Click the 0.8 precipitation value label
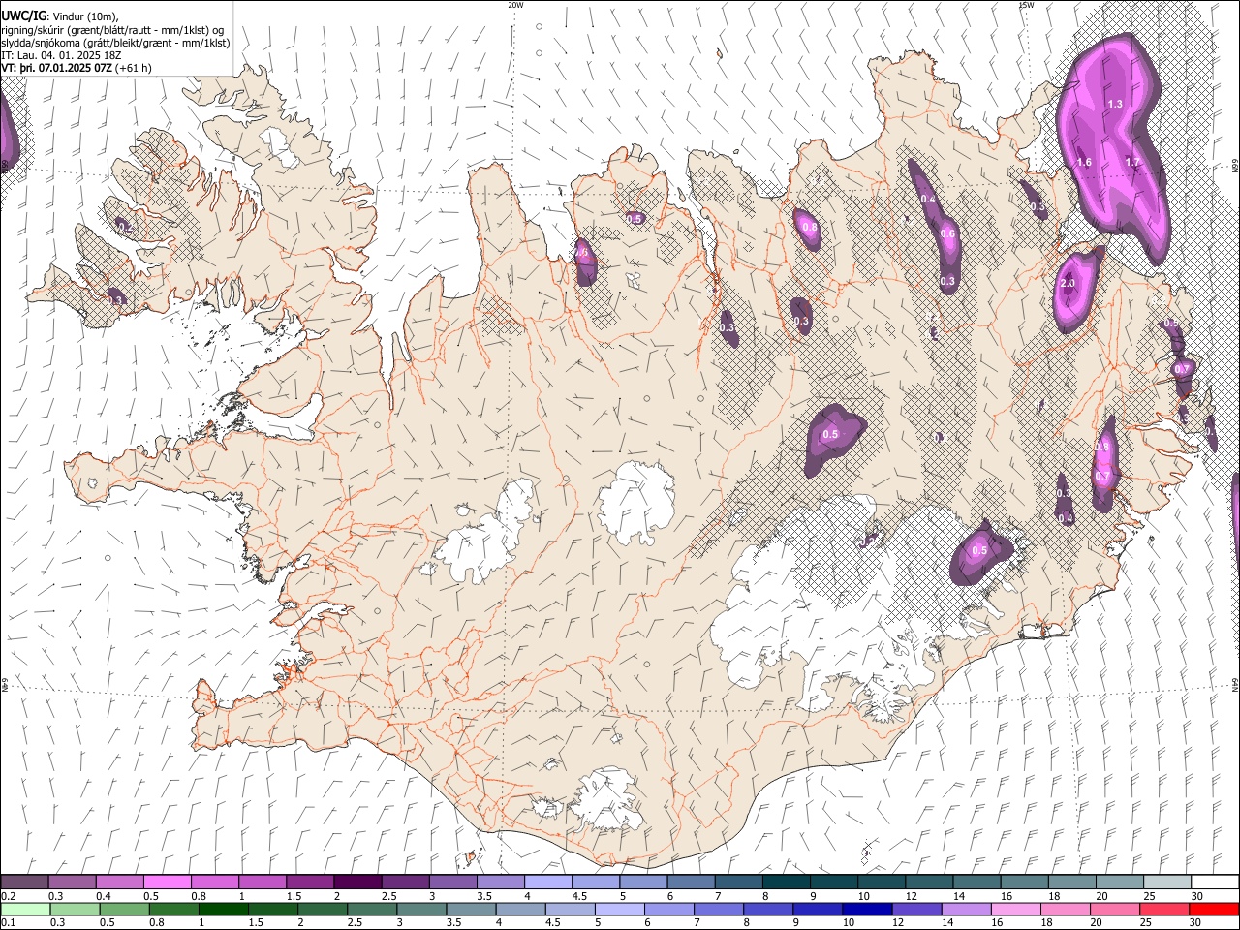Image resolution: width=1240 pixels, height=930 pixels. (x=810, y=227)
